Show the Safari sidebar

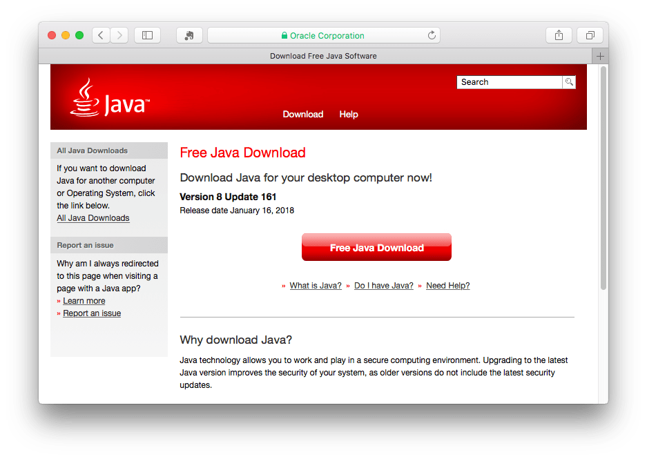click(x=147, y=35)
